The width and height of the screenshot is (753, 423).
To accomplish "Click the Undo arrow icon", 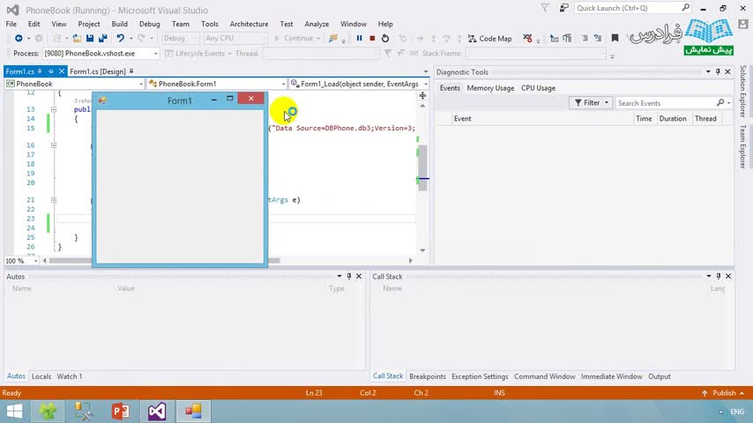I will pyautogui.click(x=120, y=39).
